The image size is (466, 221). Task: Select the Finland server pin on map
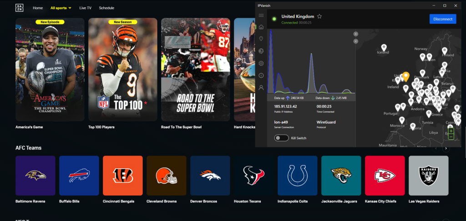click(x=444, y=51)
